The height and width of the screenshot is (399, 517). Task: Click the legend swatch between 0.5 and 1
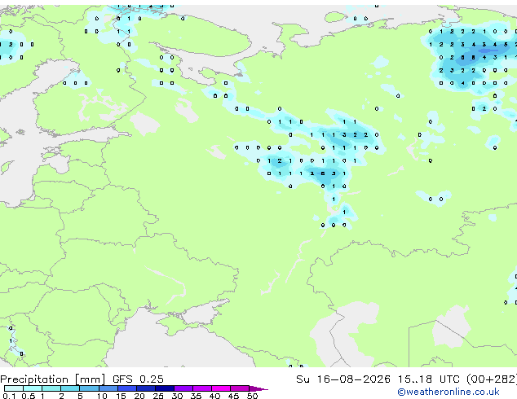pyautogui.click(x=33, y=388)
